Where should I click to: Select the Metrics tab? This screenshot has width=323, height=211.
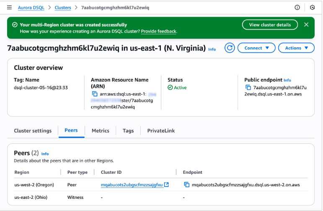click(x=100, y=131)
